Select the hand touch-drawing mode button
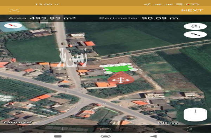The width and height of the screenshot is (211, 140). (x=195, y=26)
